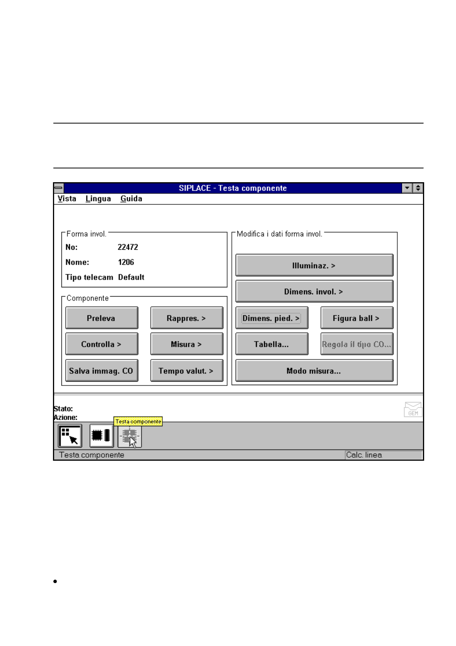Click the SIPLACE - Testa componente title bar

[233, 188]
